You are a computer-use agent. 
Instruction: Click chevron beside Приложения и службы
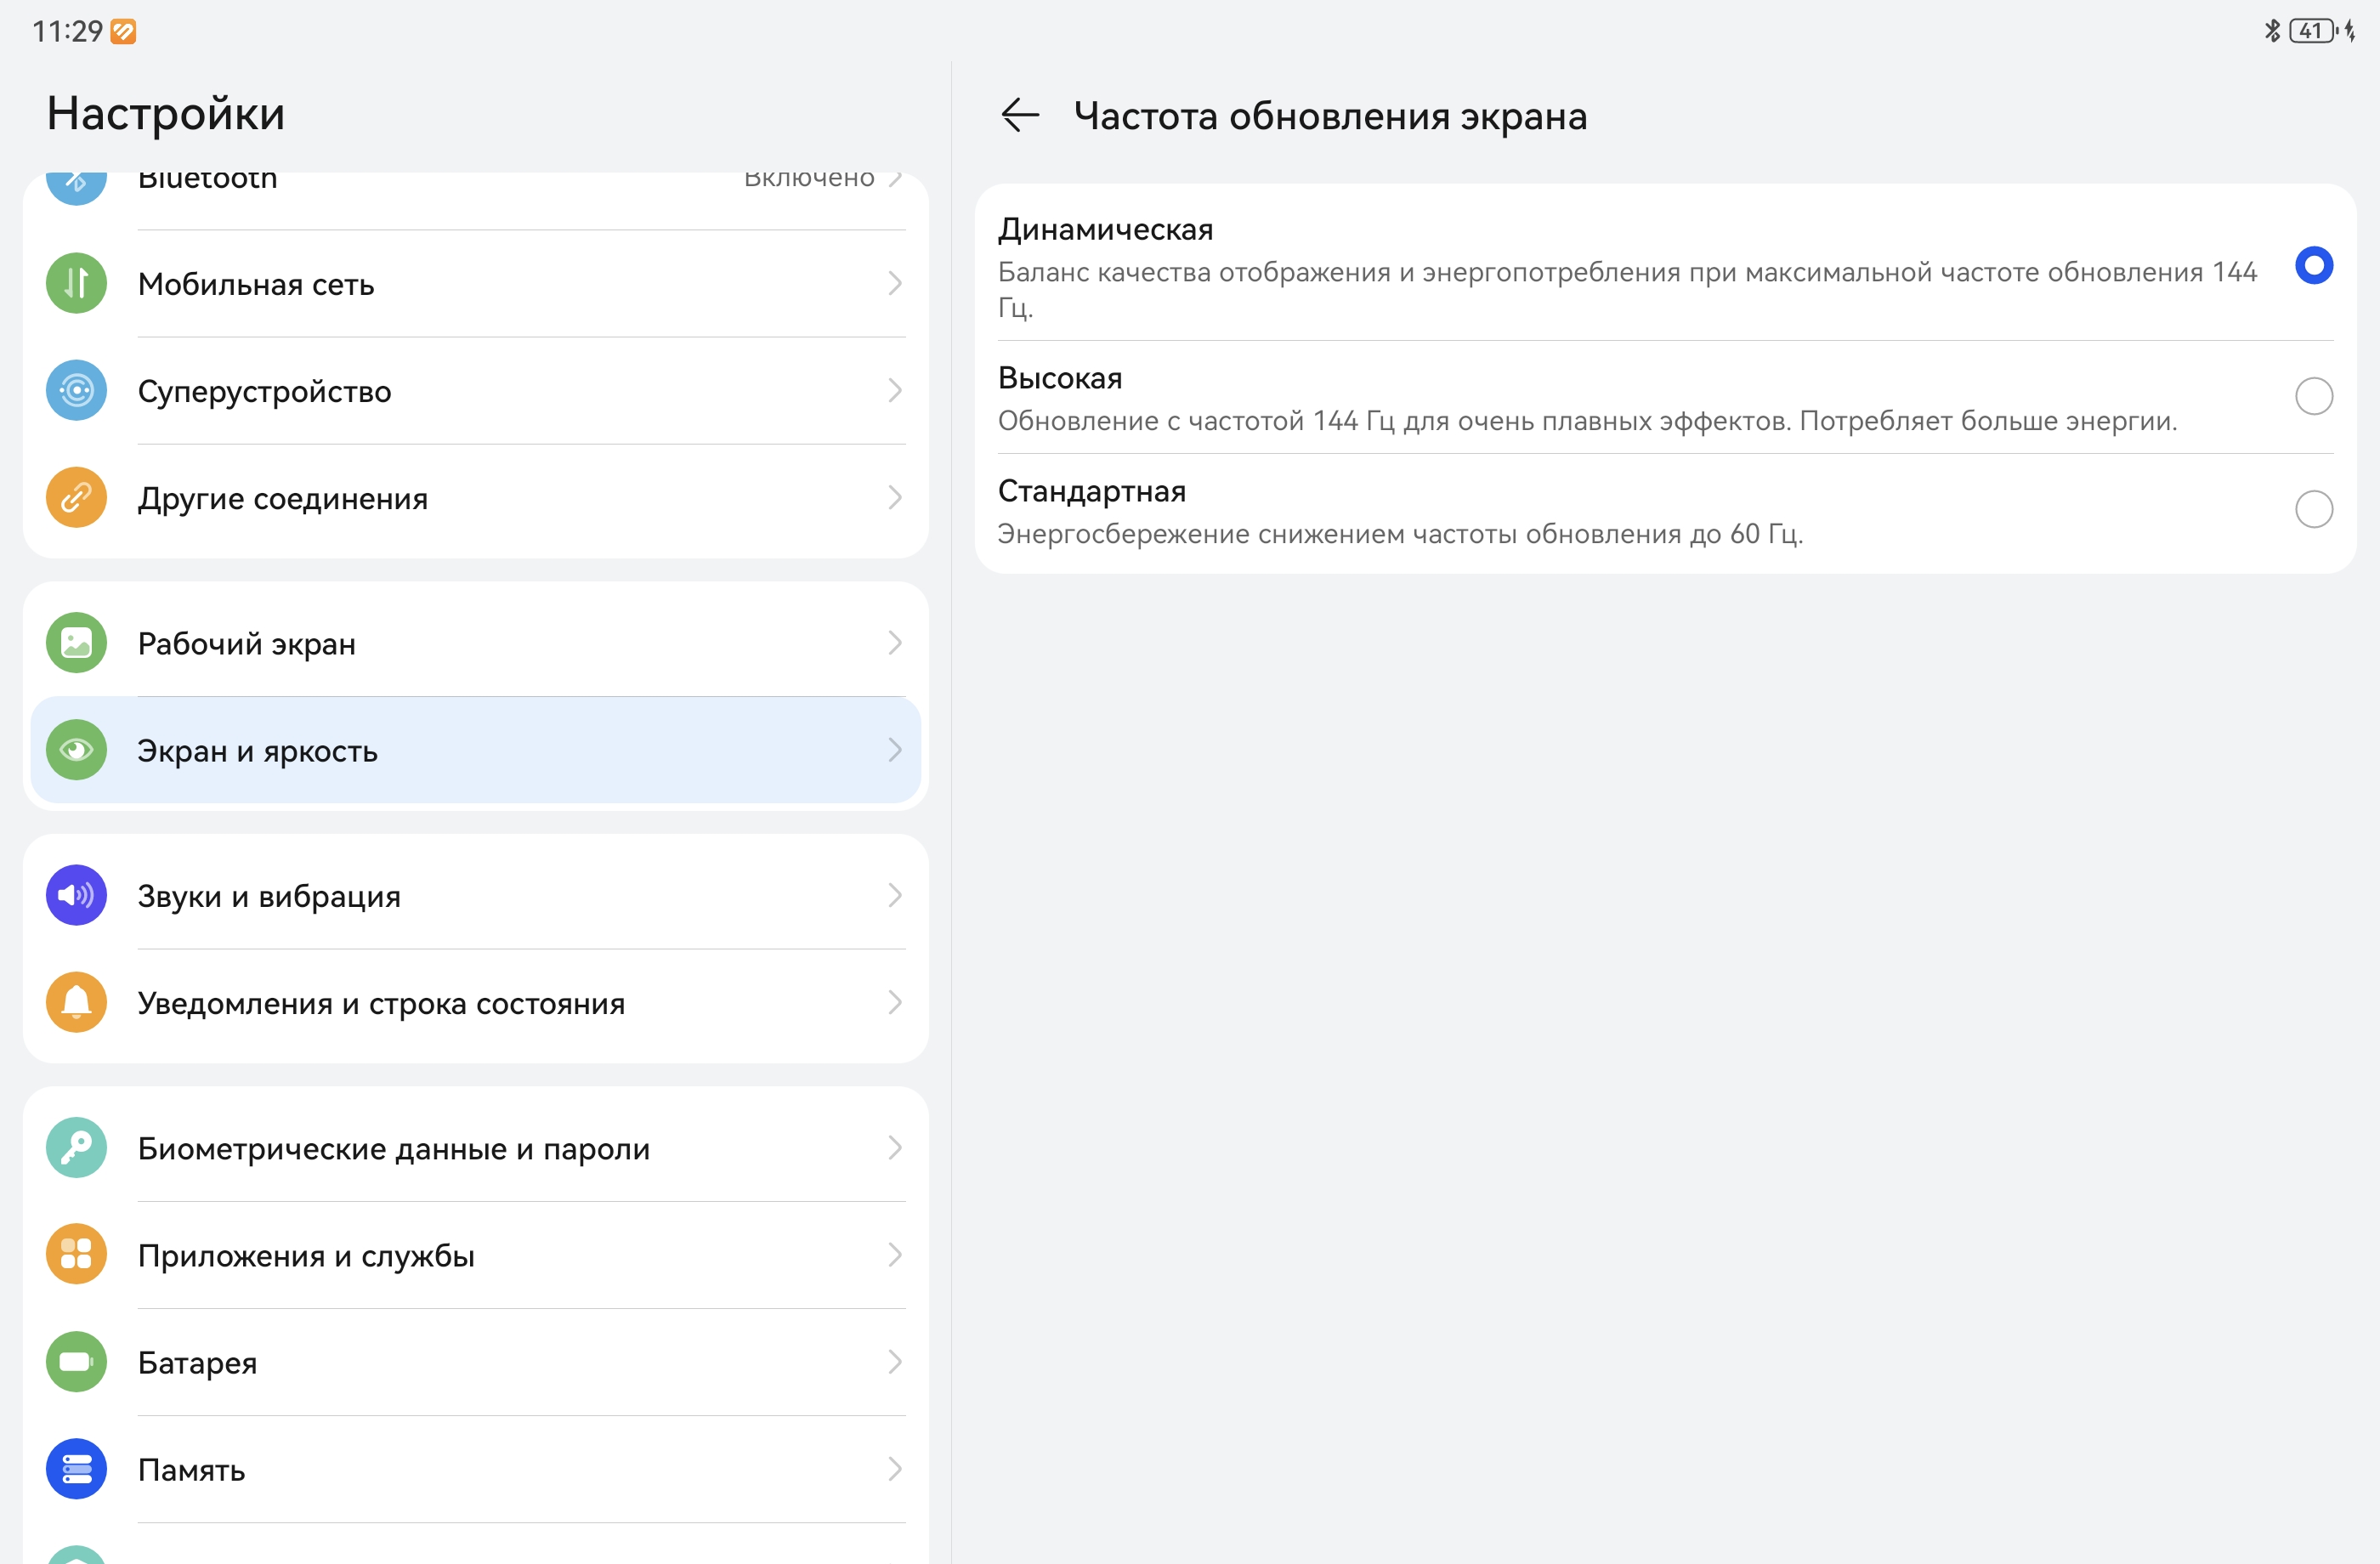click(894, 1255)
